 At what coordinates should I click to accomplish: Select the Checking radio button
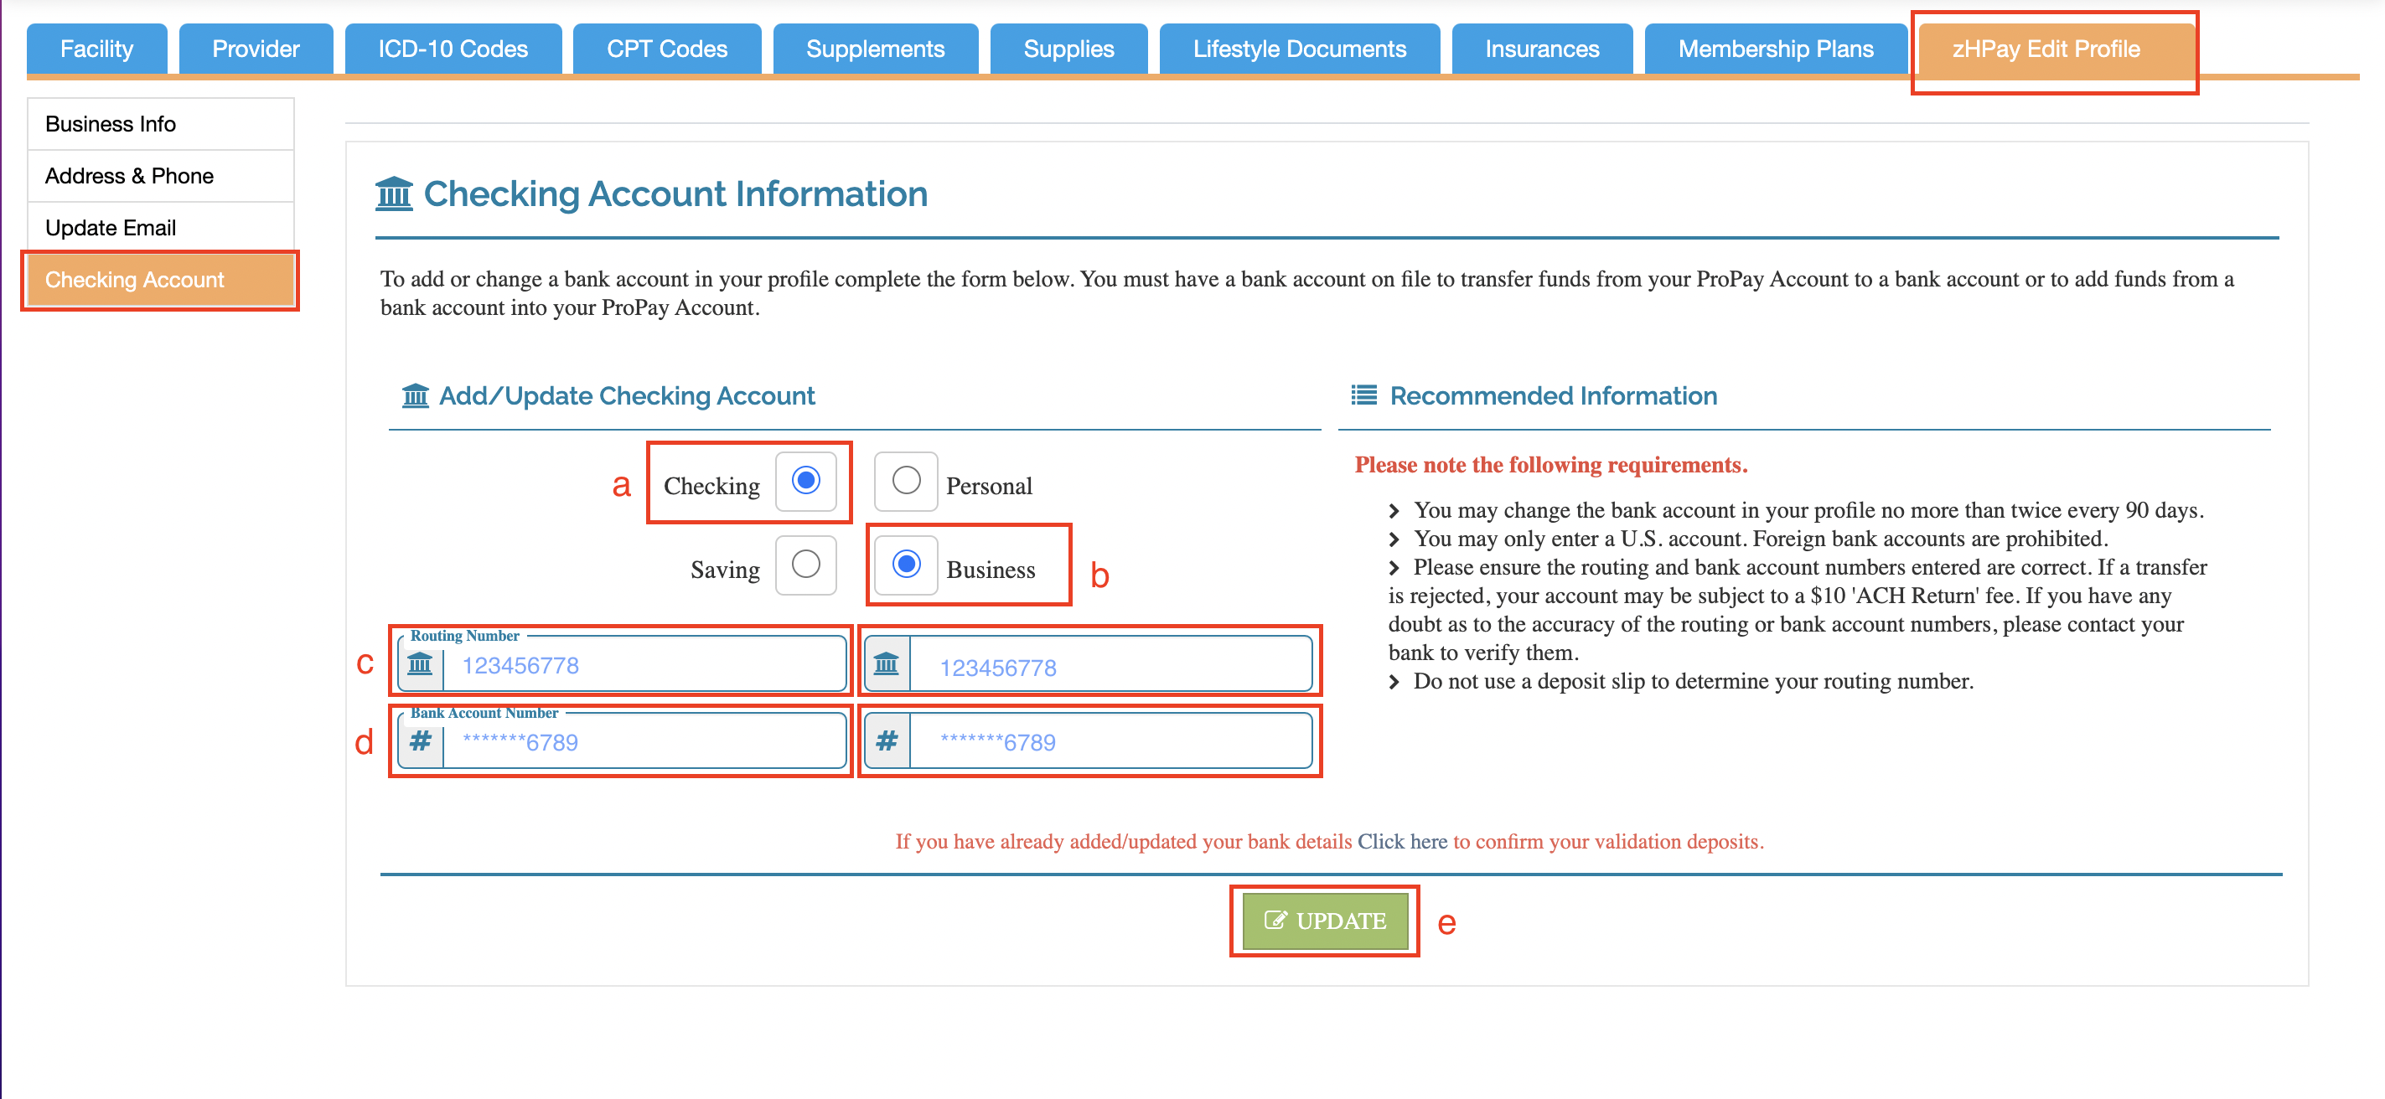(805, 480)
